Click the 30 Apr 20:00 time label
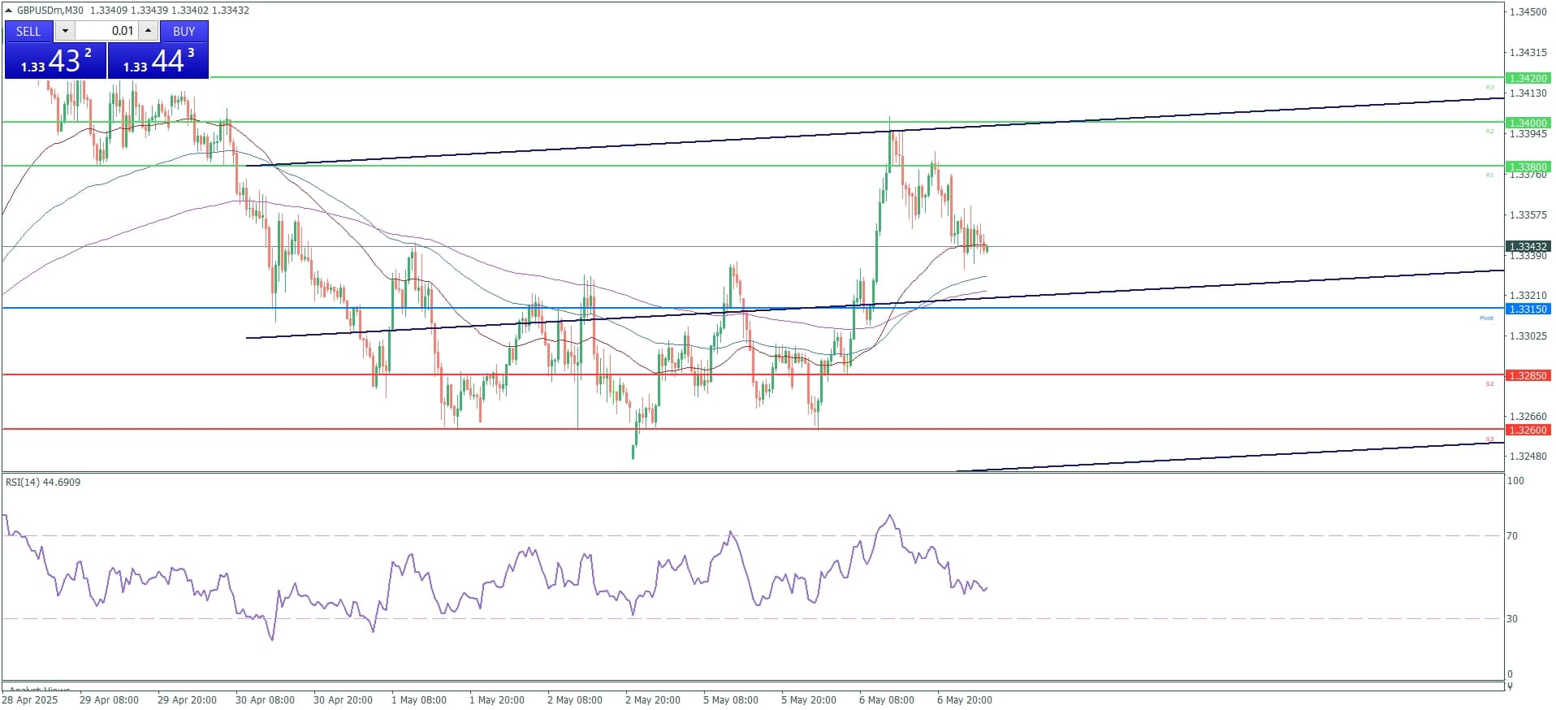Screen dimensions: 1556x710 tap(343, 700)
